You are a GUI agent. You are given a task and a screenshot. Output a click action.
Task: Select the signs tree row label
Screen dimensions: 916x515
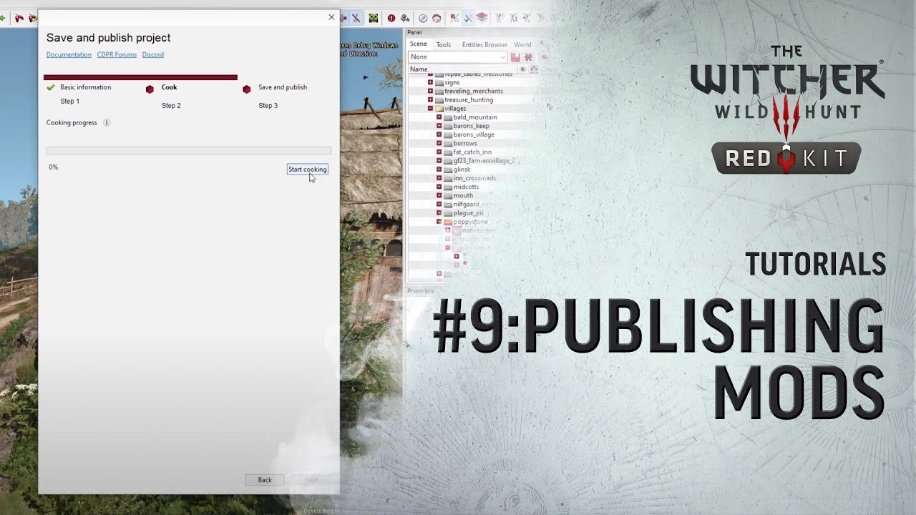pyautogui.click(x=452, y=82)
